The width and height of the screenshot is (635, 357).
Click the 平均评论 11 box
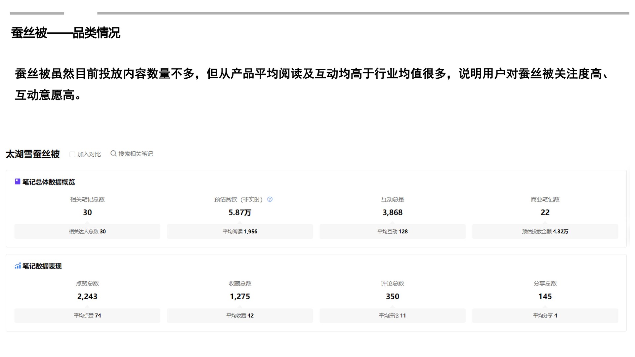point(393,316)
